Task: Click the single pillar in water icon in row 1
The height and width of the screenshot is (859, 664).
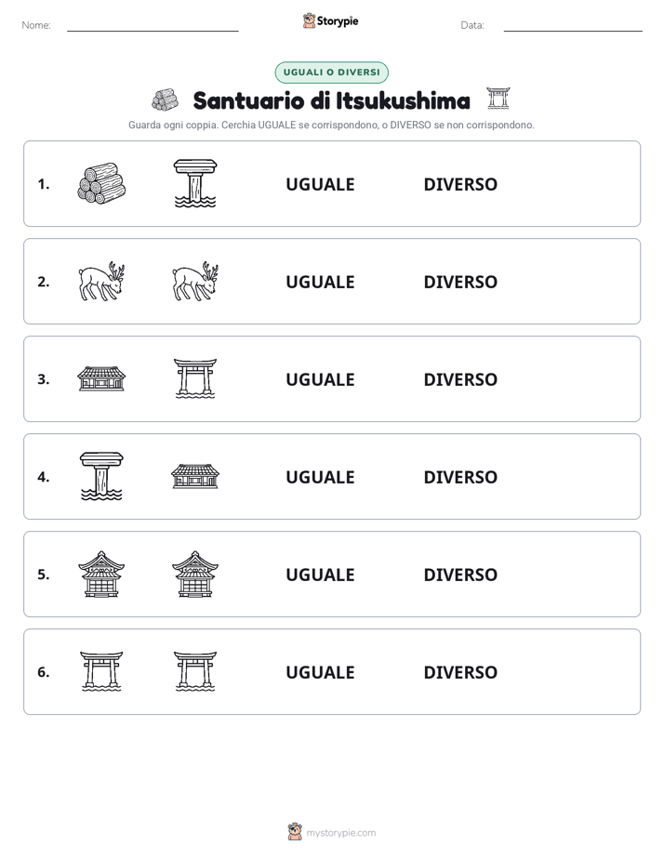Action: 195,183
